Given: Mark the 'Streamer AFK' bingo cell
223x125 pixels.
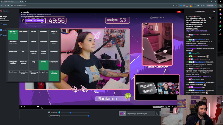Looking at the screenshot, I should coord(44,35).
